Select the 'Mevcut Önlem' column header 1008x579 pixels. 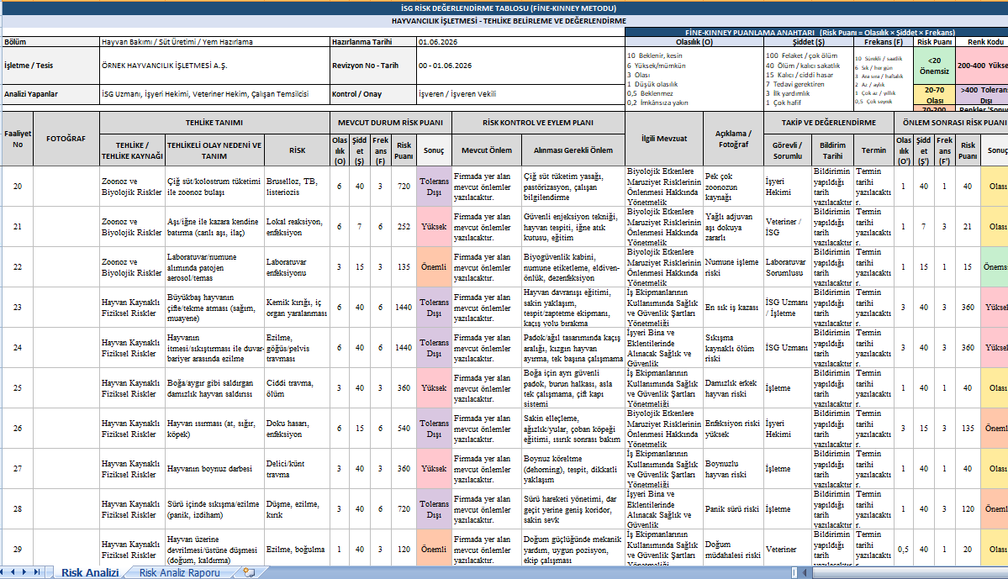(x=487, y=150)
